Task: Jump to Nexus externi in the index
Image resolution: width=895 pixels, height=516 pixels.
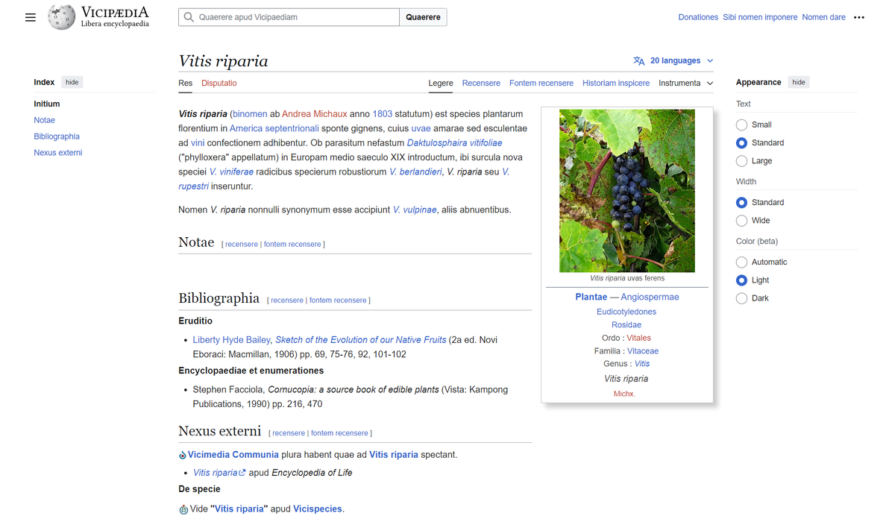Action: point(58,153)
